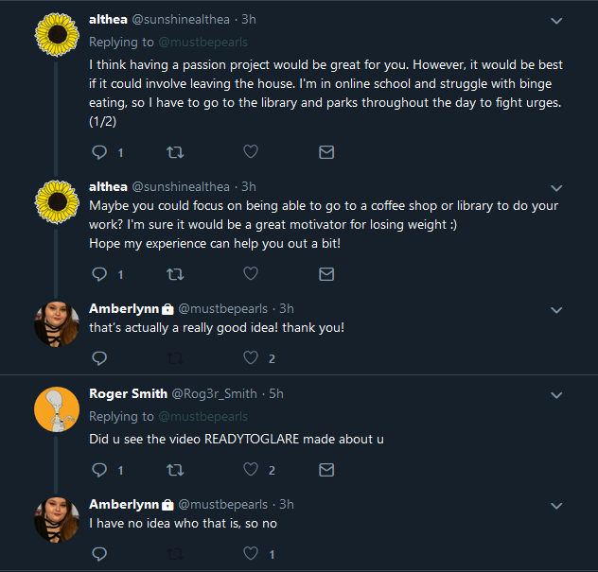Open @mustbepearls link under Roger Smith's name
Image resolution: width=598 pixels, height=572 pixels.
(x=202, y=417)
